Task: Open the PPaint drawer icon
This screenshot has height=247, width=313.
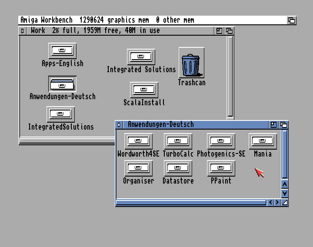Action: pos(221,168)
